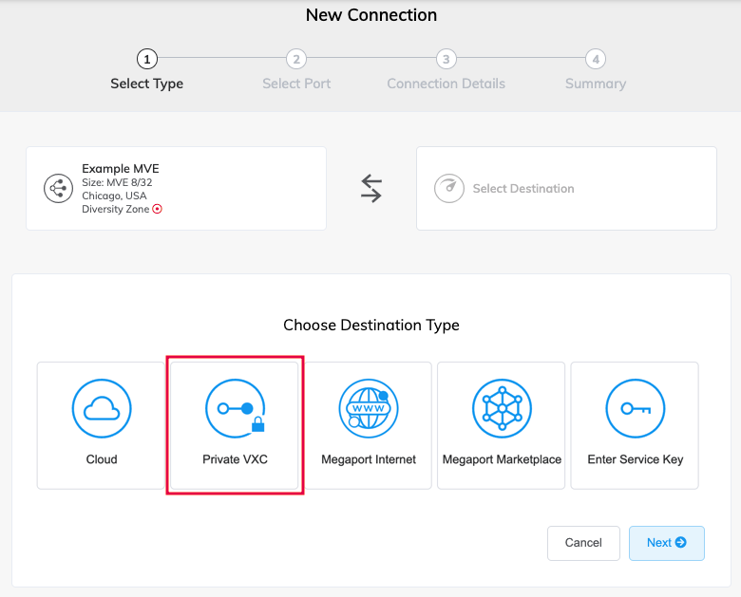
Task: Select the Megaport Marketplace network icon
Action: pyautogui.click(x=502, y=409)
